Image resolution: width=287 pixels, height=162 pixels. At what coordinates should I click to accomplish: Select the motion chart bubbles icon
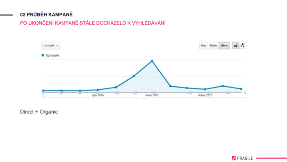[x=243, y=45]
